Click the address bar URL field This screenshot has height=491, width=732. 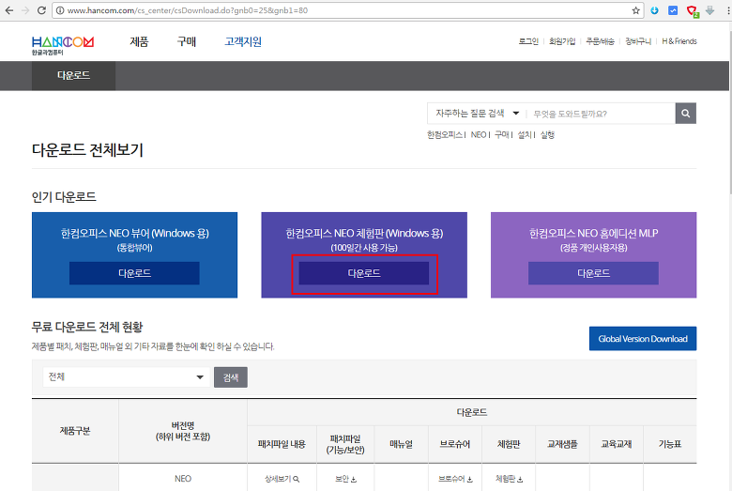pos(348,10)
